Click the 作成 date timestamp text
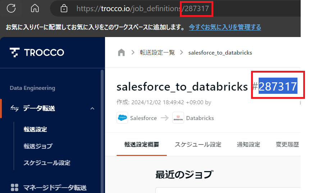The width and height of the screenshot is (314, 193). coord(164,102)
